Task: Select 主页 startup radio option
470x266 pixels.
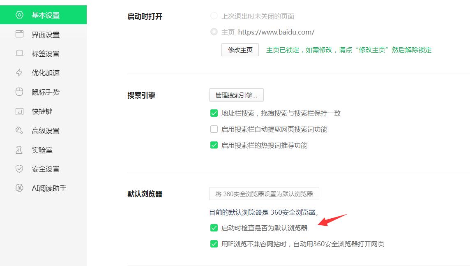Action: (214, 32)
